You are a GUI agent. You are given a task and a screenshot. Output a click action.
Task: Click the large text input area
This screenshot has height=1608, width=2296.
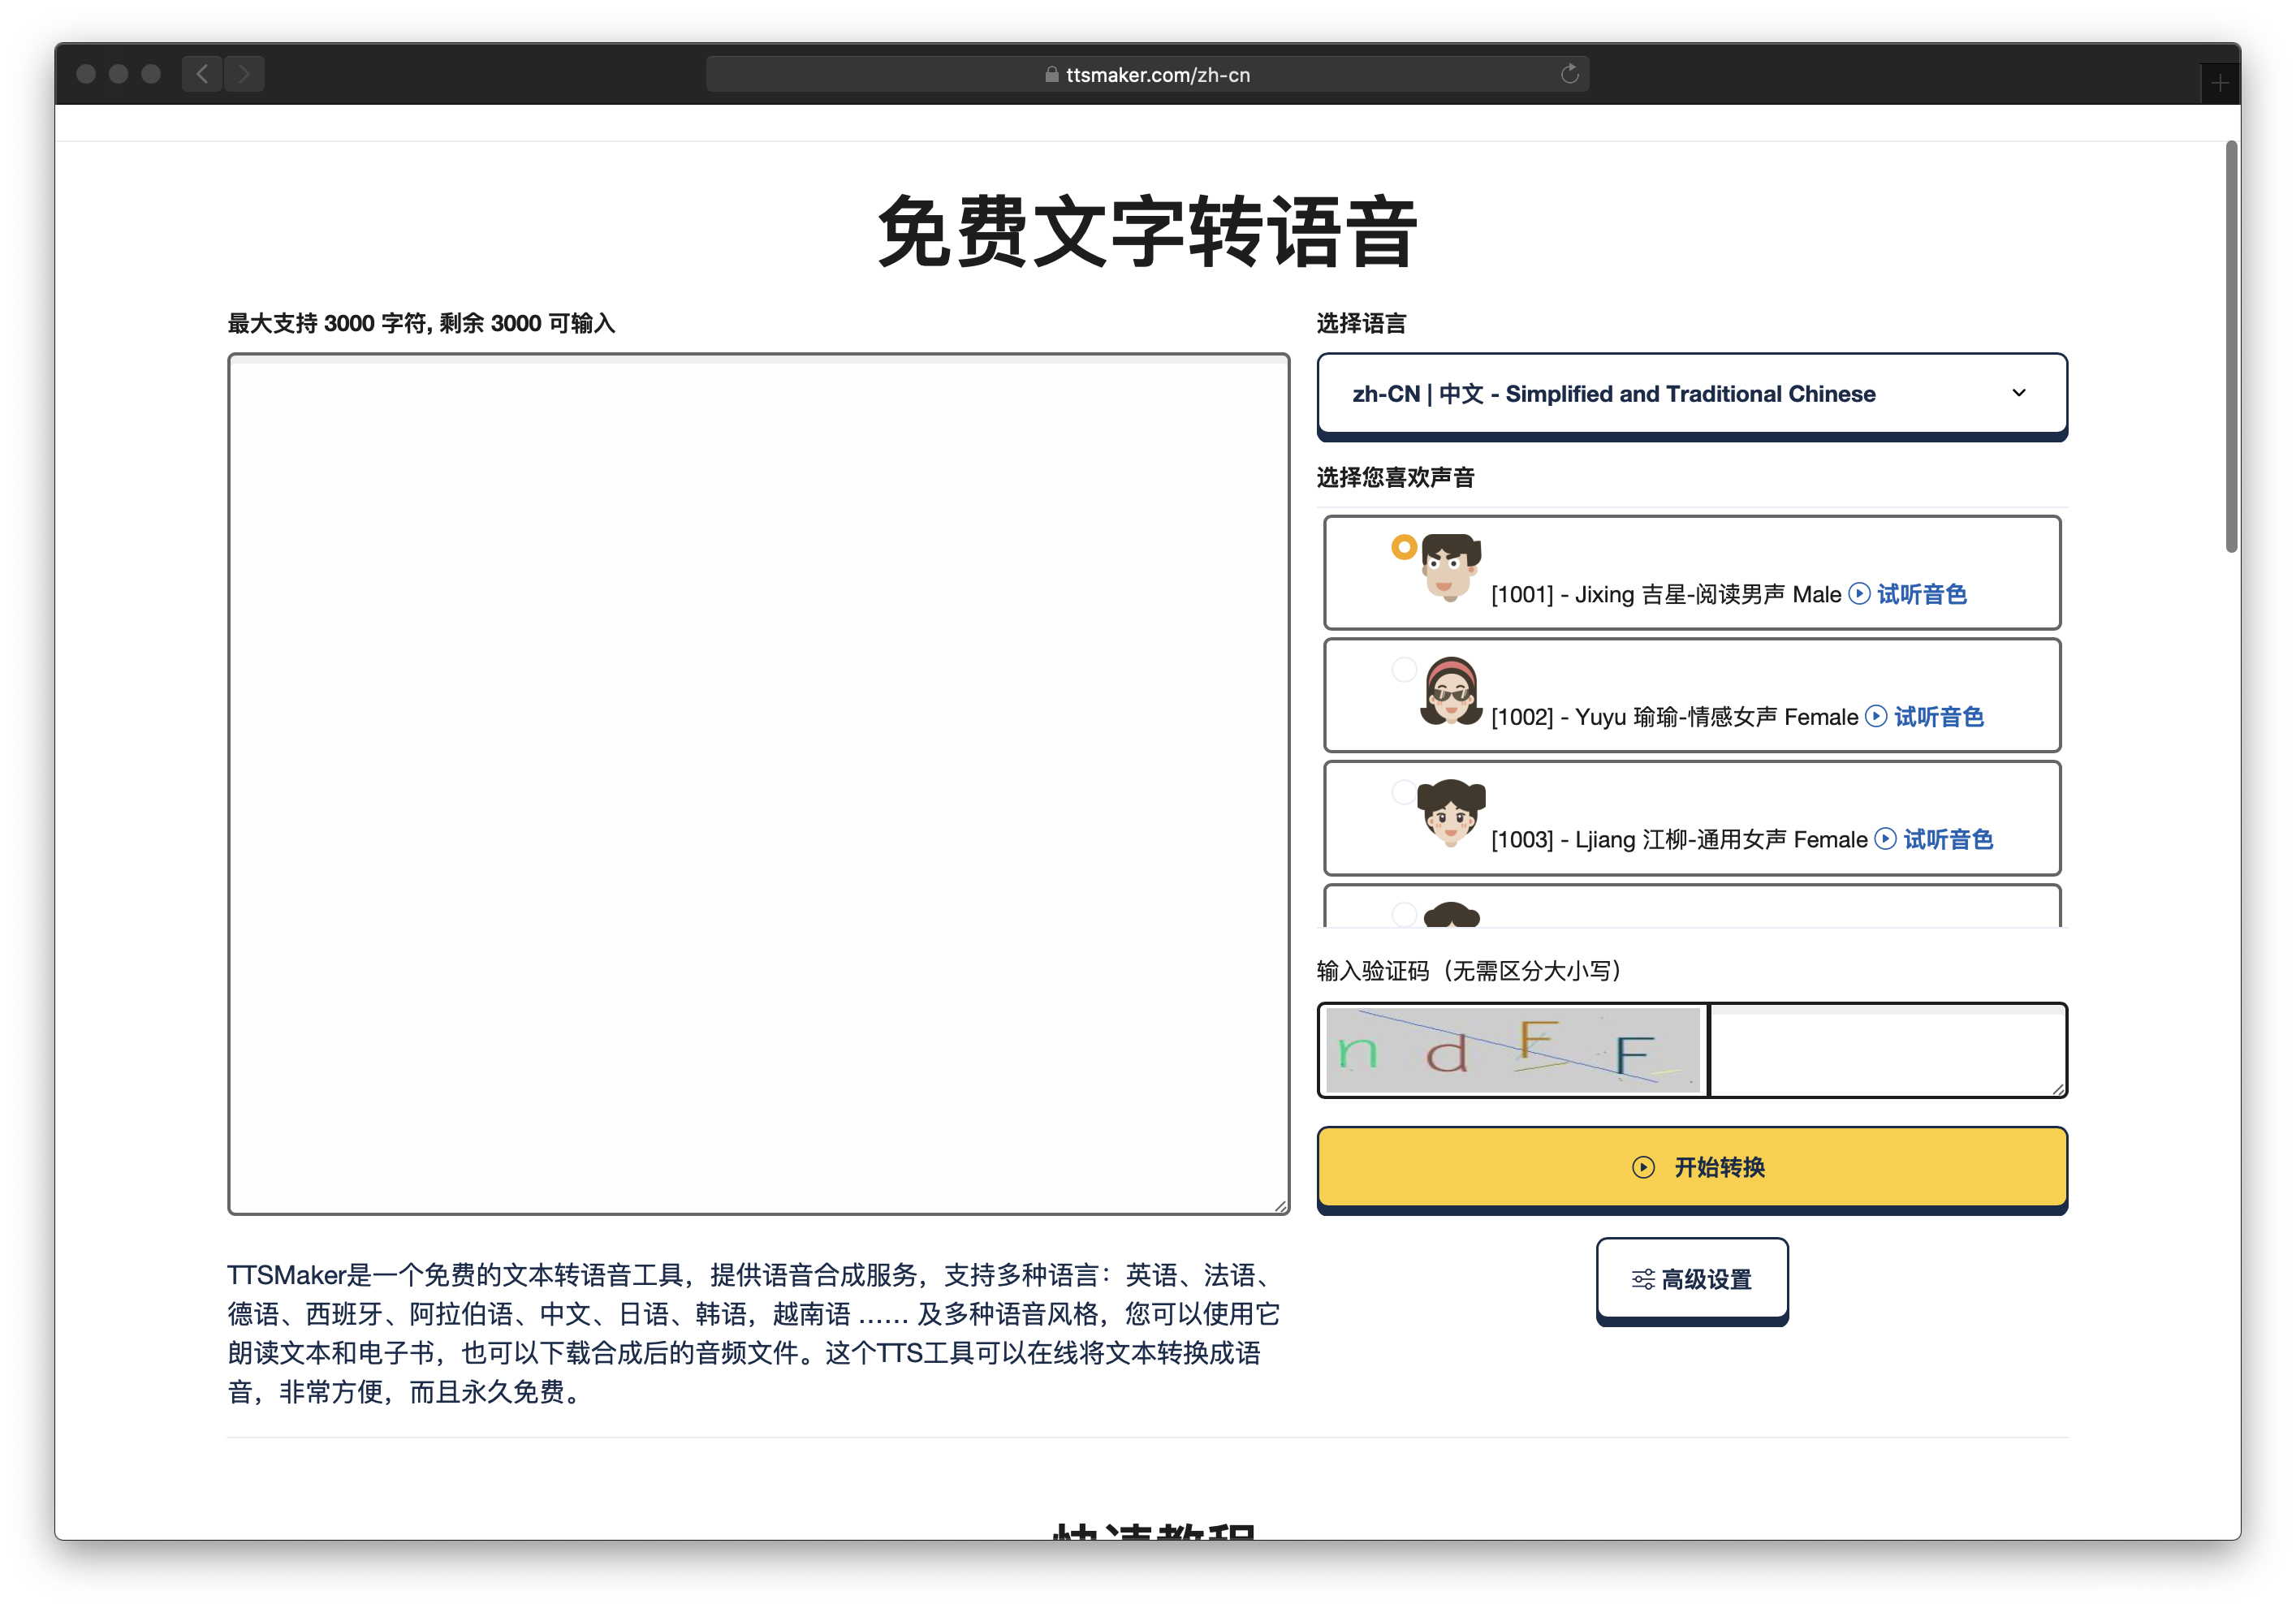(758, 784)
